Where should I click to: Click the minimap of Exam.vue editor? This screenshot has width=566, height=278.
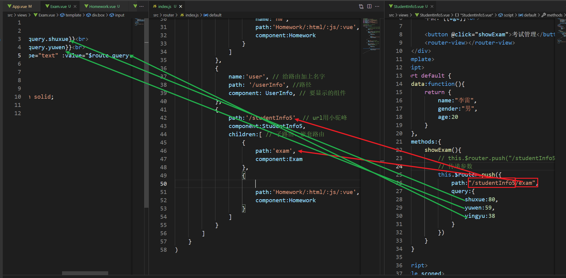[139, 22]
